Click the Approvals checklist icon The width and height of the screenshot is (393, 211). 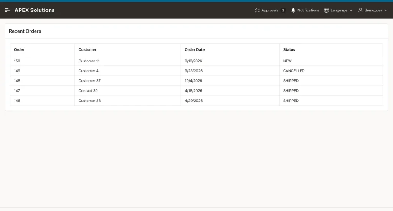coord(257,10)
